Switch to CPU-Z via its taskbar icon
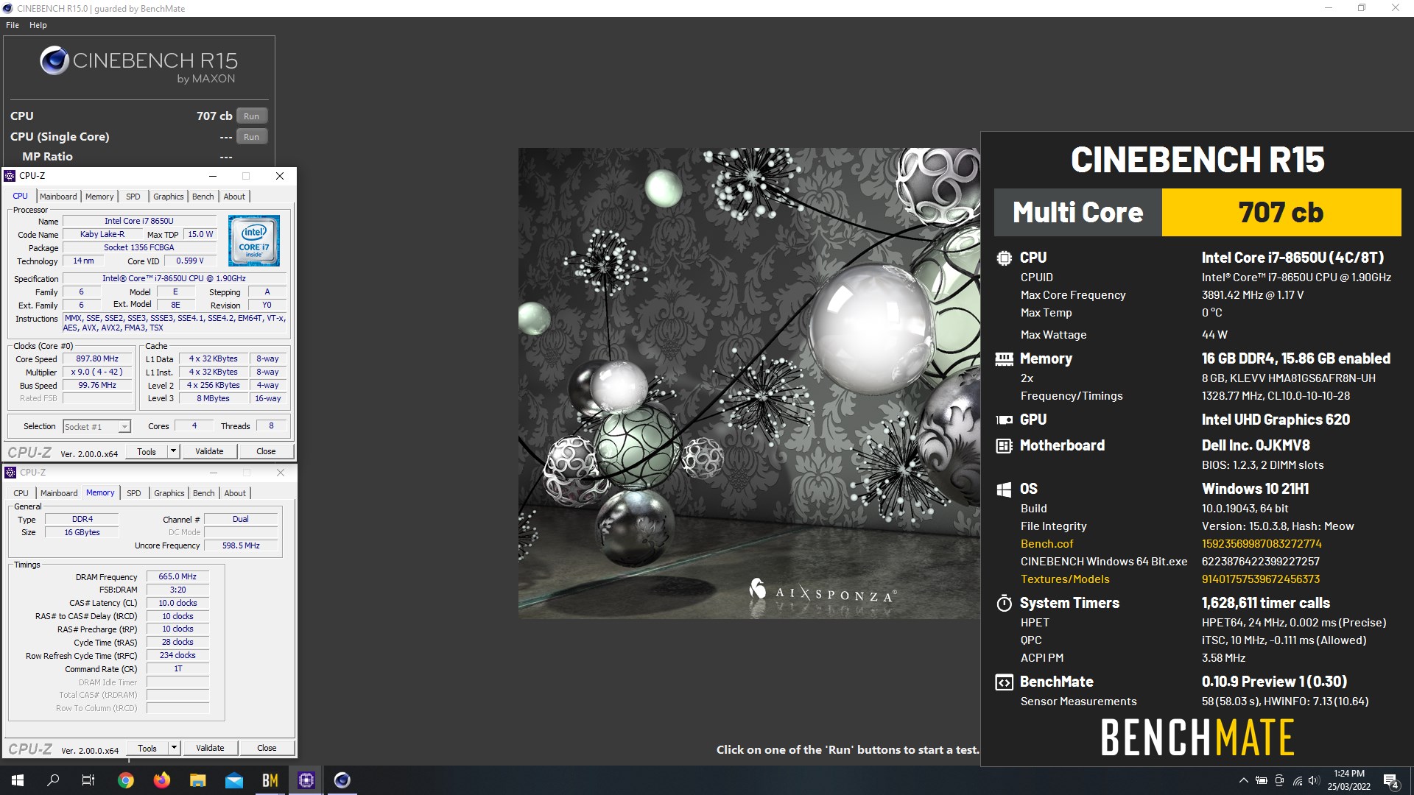This screenshot has height=795, width=1414. tap(306, 780)
